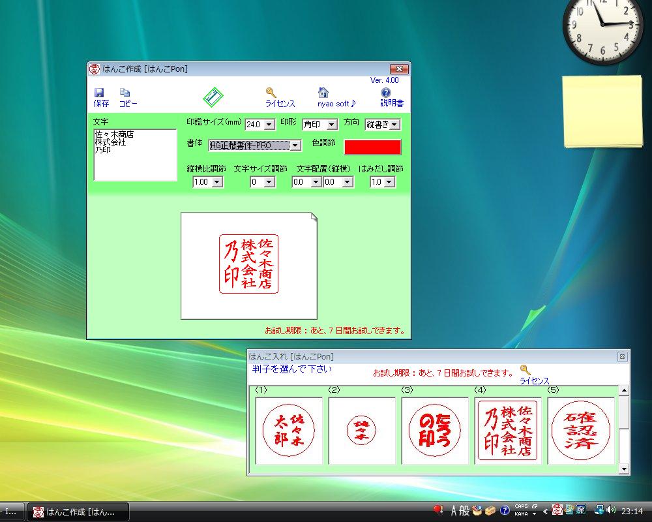Screen dimensions: 652x522
Task: Expand the direction (方向) dropdown
Action: point(394,124)
